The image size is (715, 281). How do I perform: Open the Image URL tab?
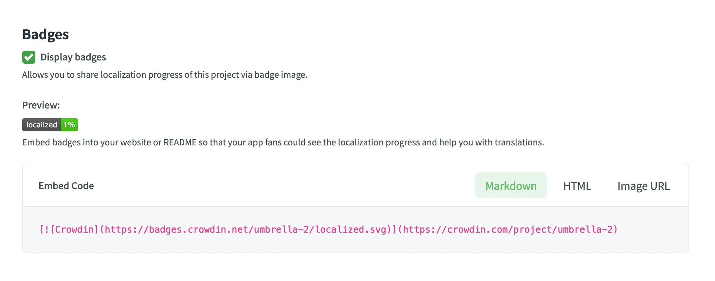[643, 186]
